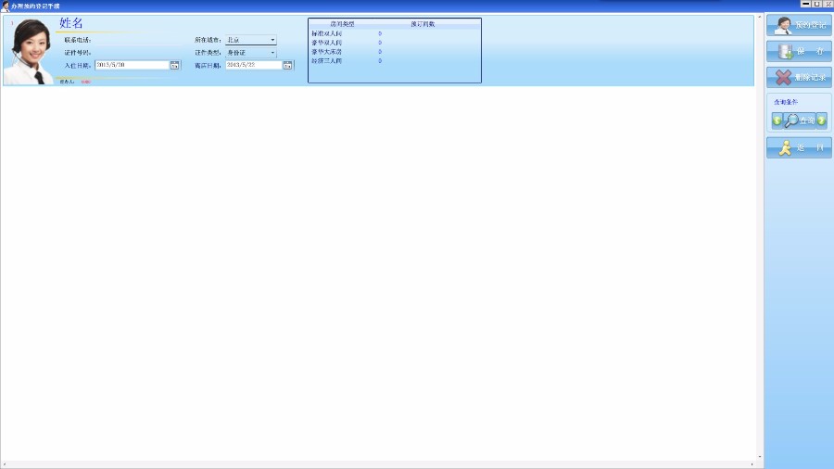Click the window title bar app icon
The width and height of the screenshot is (834, 469).
tap(5, 6)
